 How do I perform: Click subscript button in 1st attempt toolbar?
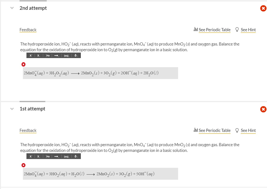click(38, 156)
